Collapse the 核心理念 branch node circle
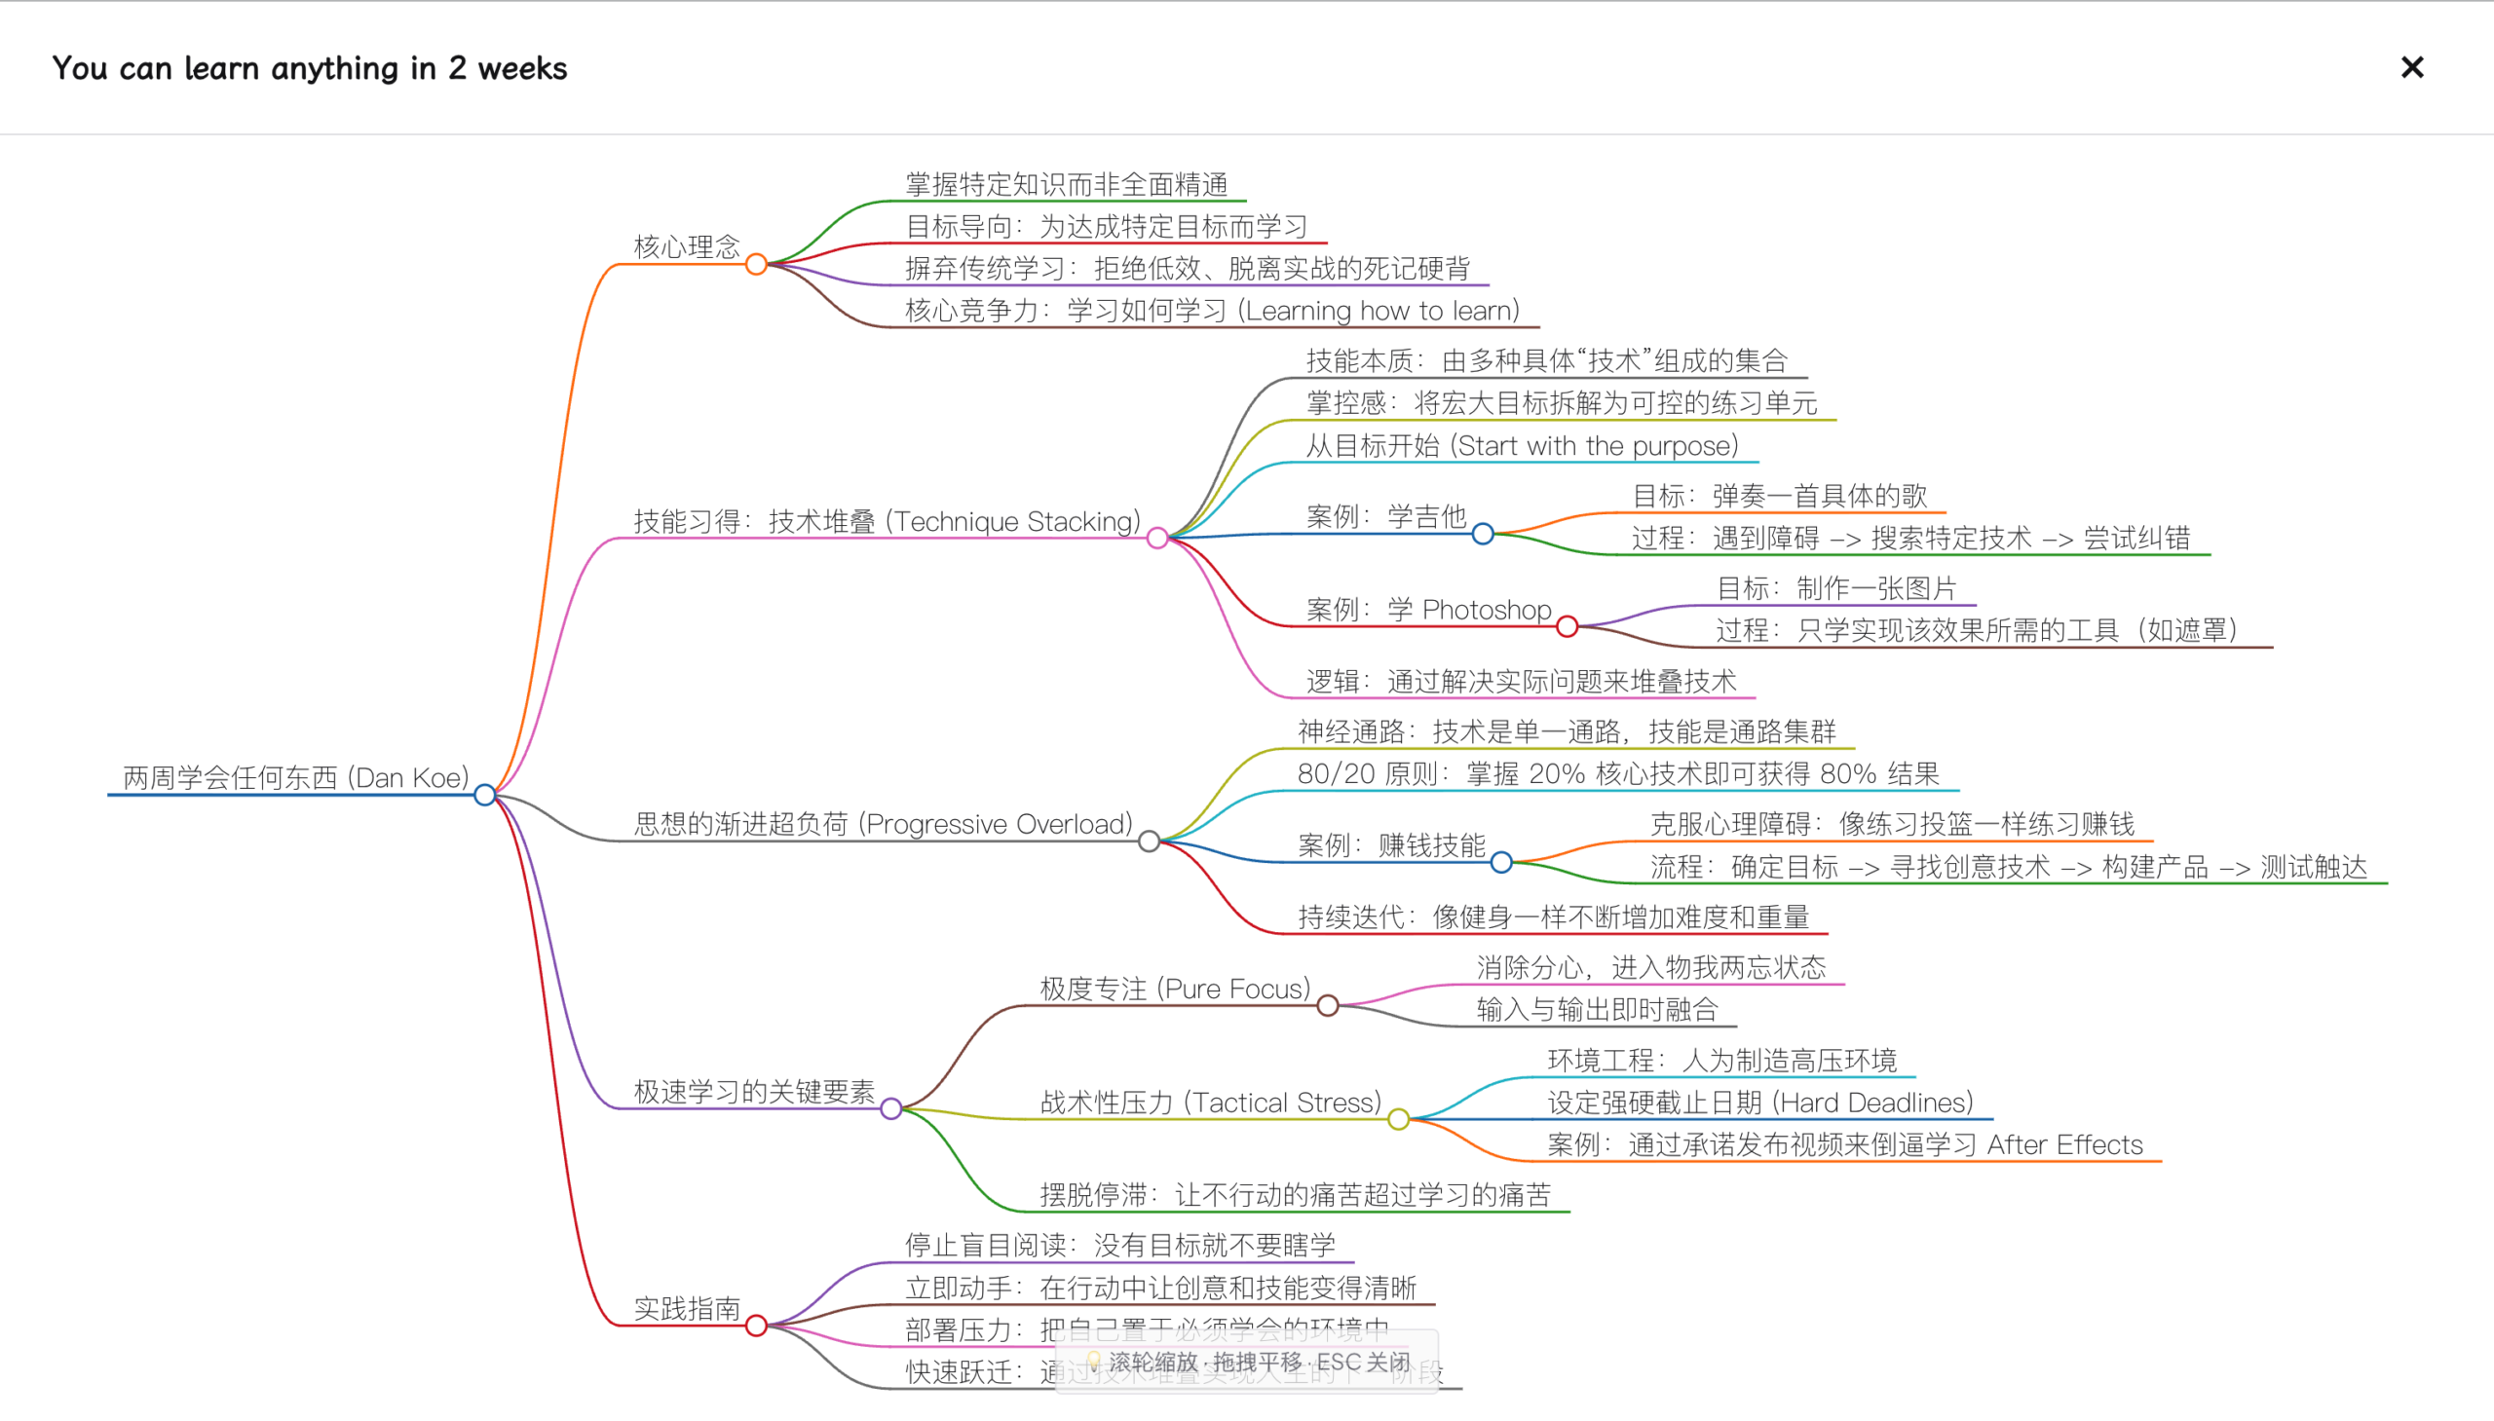 [757, 263]
